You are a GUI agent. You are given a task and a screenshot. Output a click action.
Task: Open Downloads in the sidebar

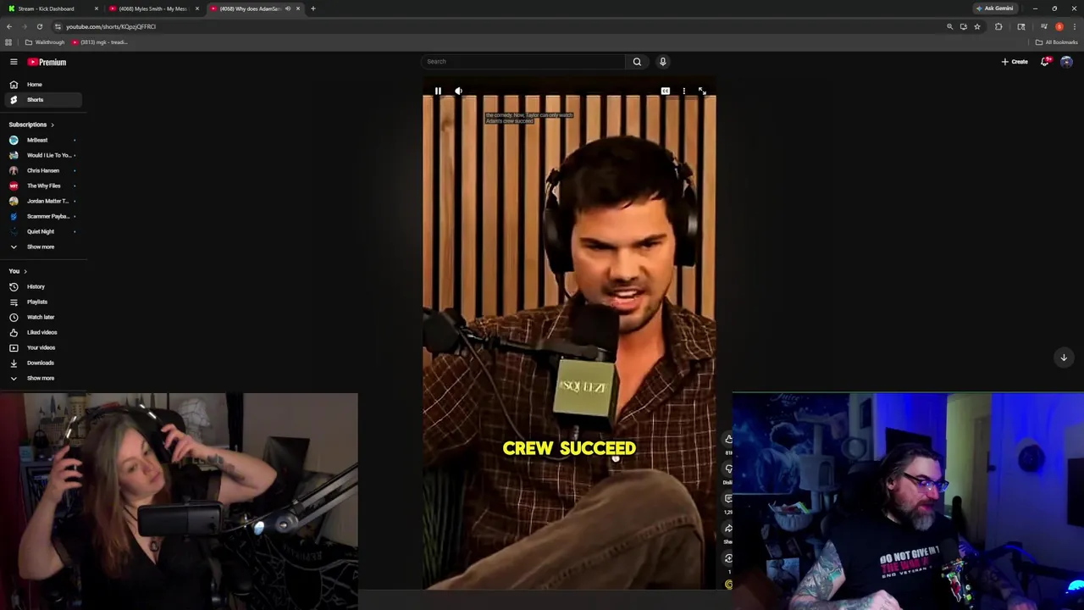[x=41, y=363]
